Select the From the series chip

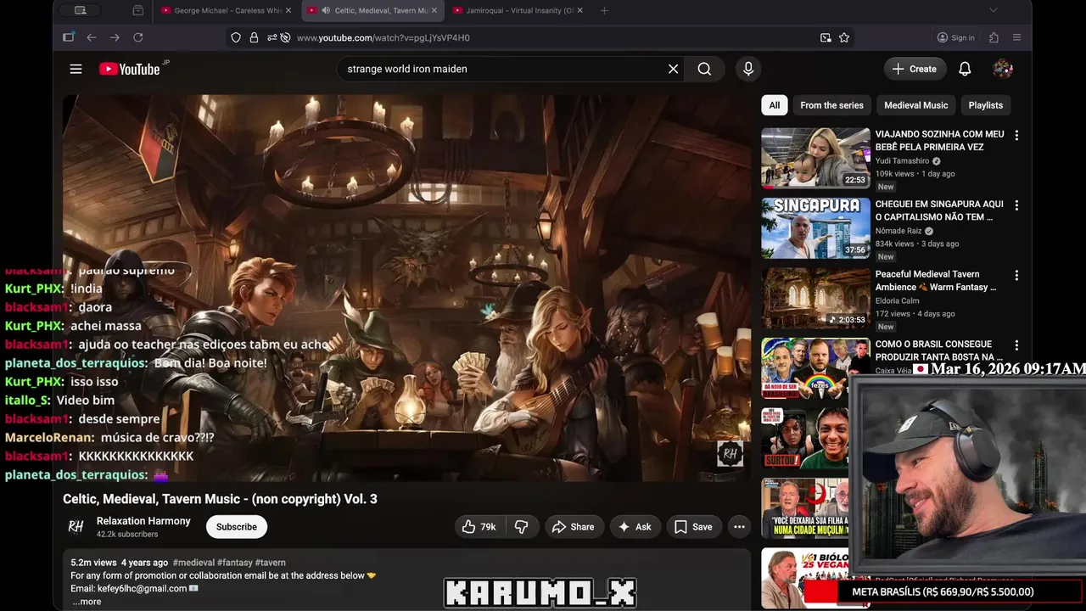pos(831,105)
